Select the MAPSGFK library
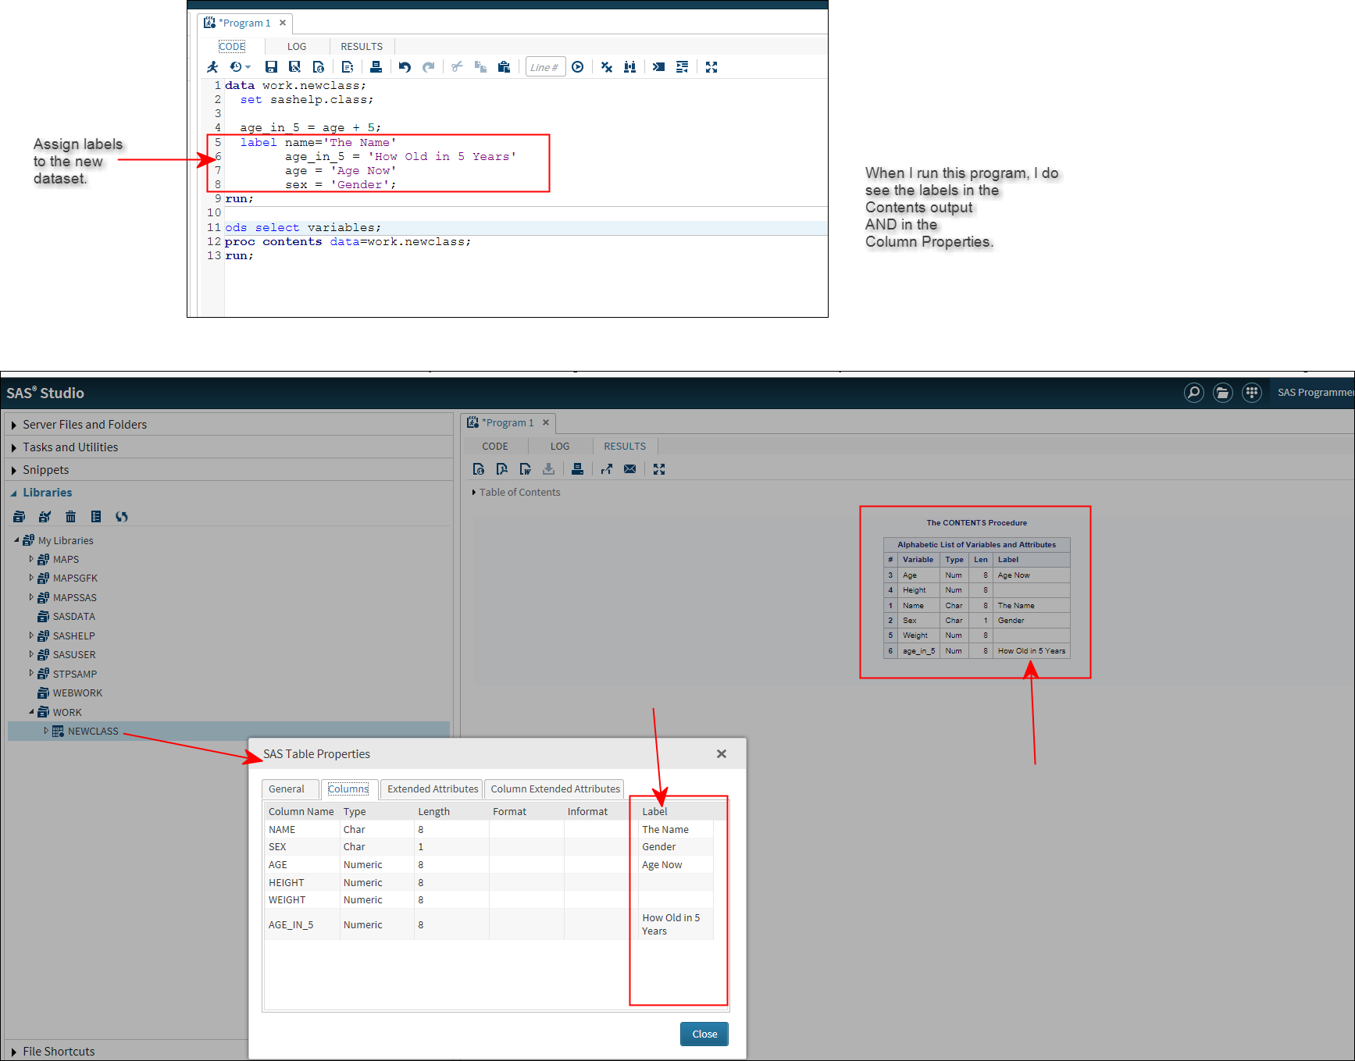The image size is (1355, 1061). click(75, 579)
